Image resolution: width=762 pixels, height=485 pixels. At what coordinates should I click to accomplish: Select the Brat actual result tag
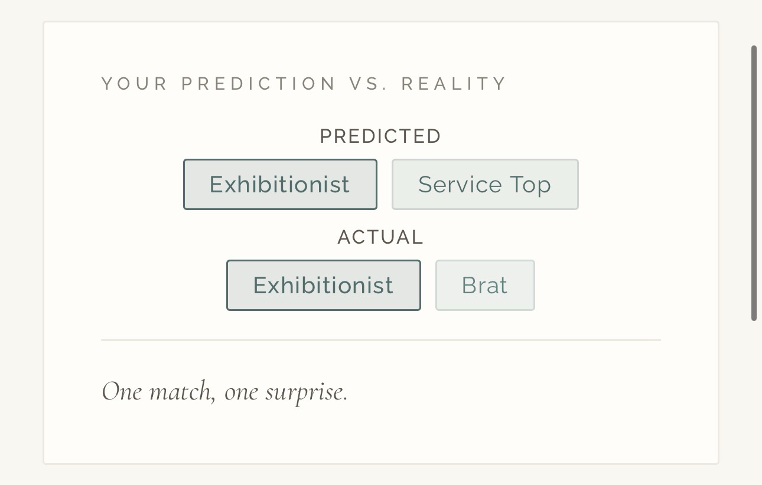(x=485, y=286)
